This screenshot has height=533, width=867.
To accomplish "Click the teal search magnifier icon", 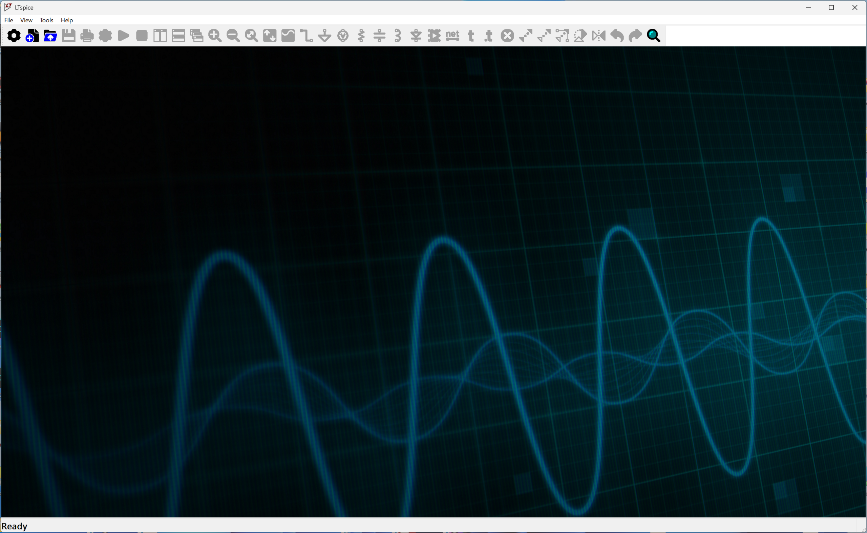I will [654, 36].
